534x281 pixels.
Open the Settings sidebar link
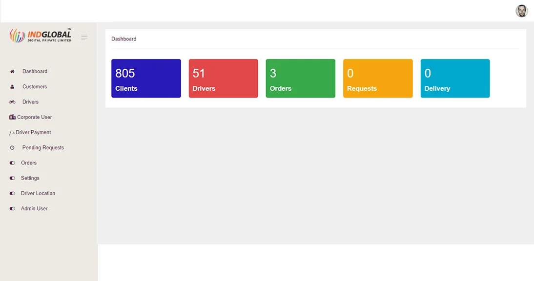(x=30, y=178)
